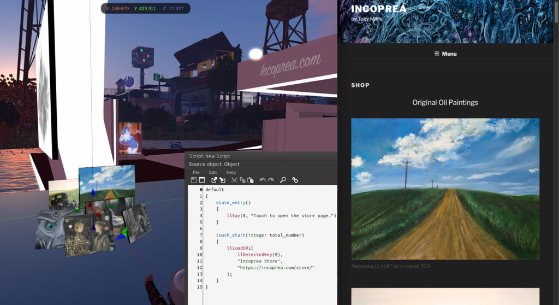559x305 pixels.
Task: Open the File menu in script editor
Action: click(x=196, y=172)
